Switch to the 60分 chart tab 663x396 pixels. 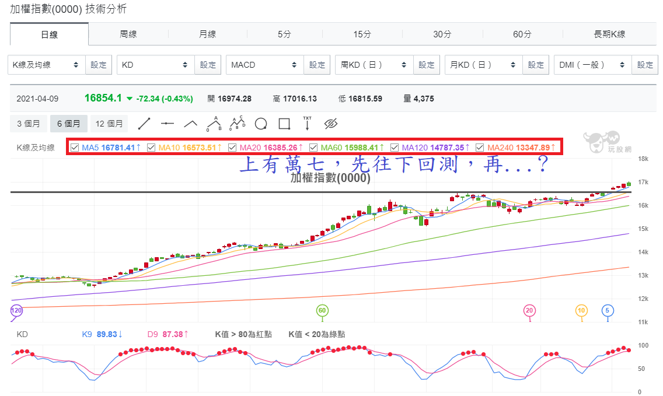pyautogui.click(x=522, y=34)
